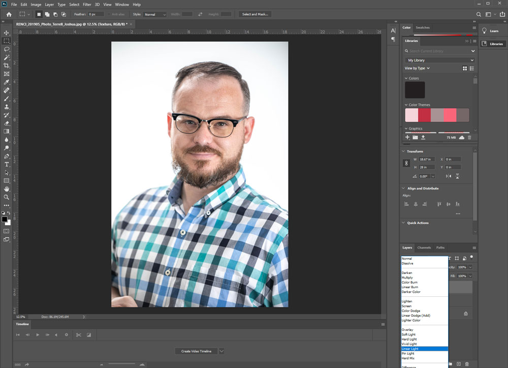
Task: Pick the Crop tool in toolbar
Action: click(7, 66)
